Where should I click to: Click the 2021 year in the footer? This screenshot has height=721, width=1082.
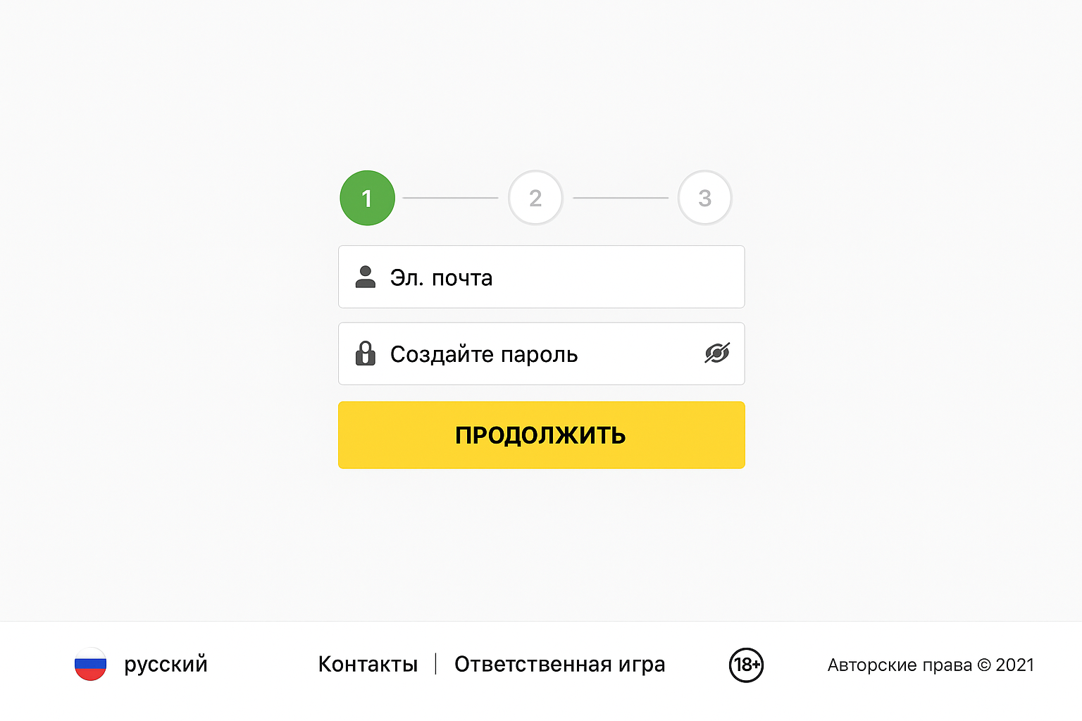pos(1014,665)
